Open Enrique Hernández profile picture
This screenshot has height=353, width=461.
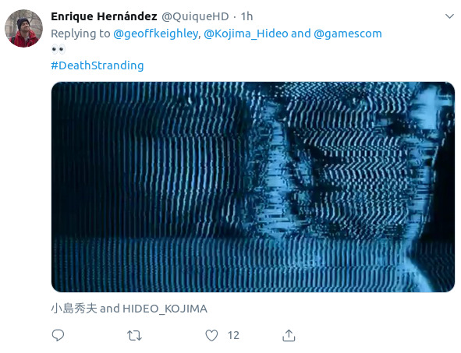point(24,28)
